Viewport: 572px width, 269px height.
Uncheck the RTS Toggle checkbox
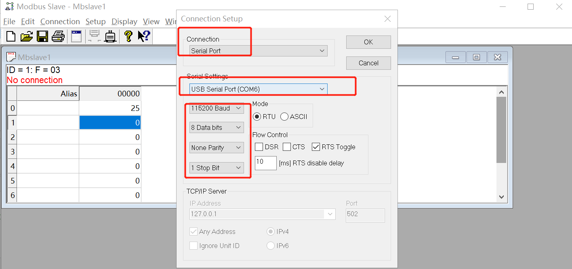click(316, 147)
